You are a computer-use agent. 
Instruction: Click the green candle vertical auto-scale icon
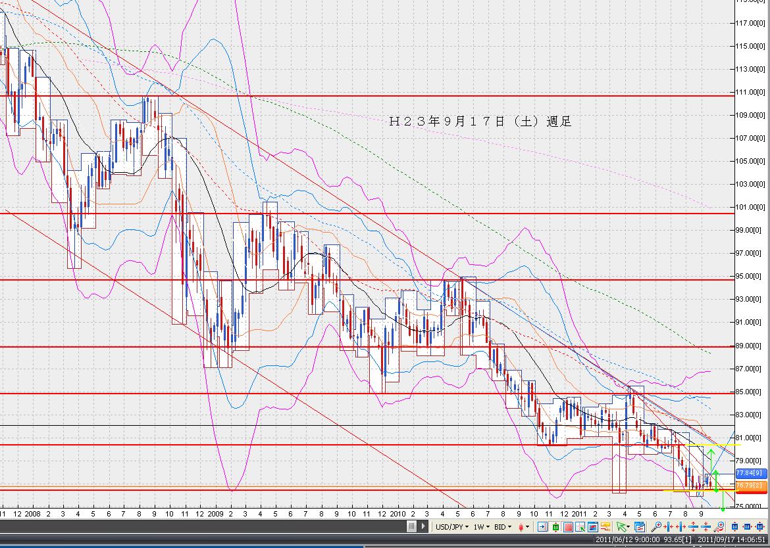click(555, 527)
